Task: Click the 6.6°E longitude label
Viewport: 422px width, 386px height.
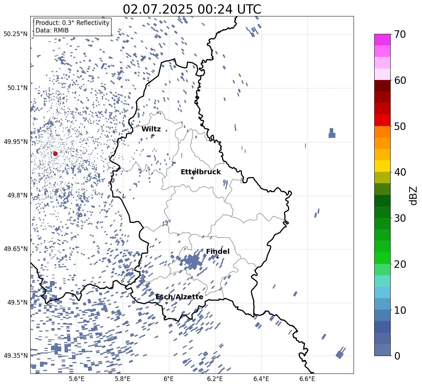Action: pos(307,379)
